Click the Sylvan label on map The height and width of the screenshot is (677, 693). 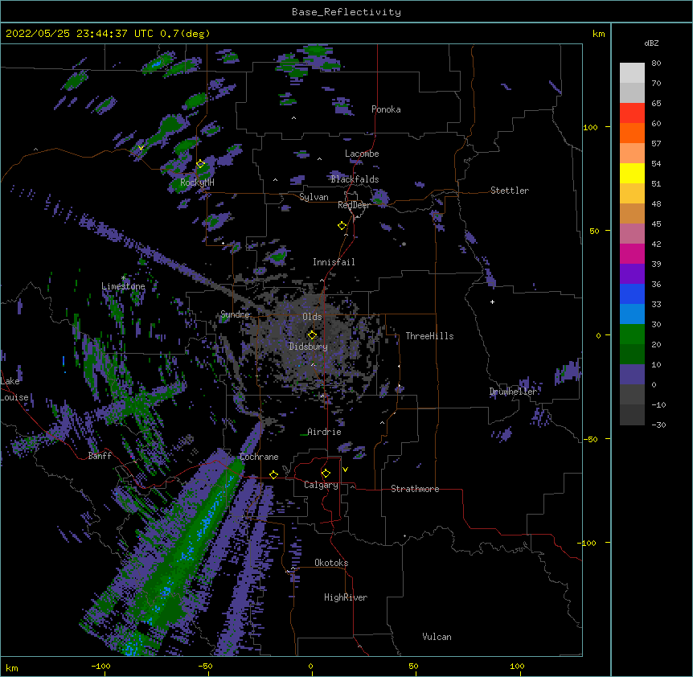(x=314, y=198)
